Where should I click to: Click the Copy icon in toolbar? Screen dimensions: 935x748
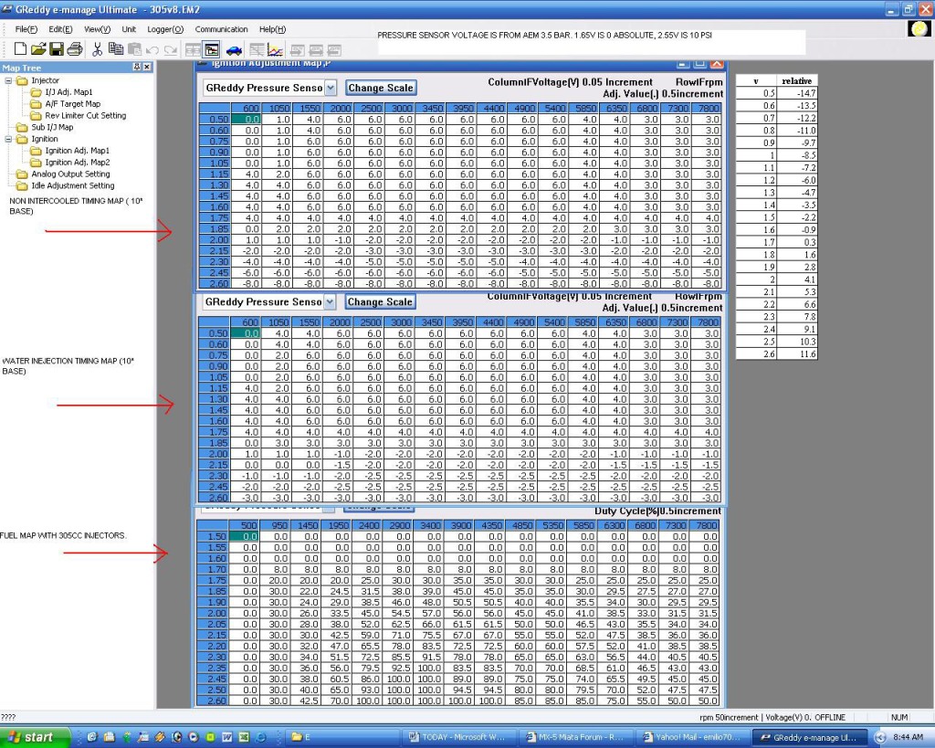point(115,49)
